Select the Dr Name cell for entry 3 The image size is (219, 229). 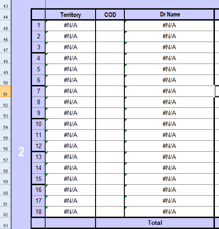click(169, 47)
